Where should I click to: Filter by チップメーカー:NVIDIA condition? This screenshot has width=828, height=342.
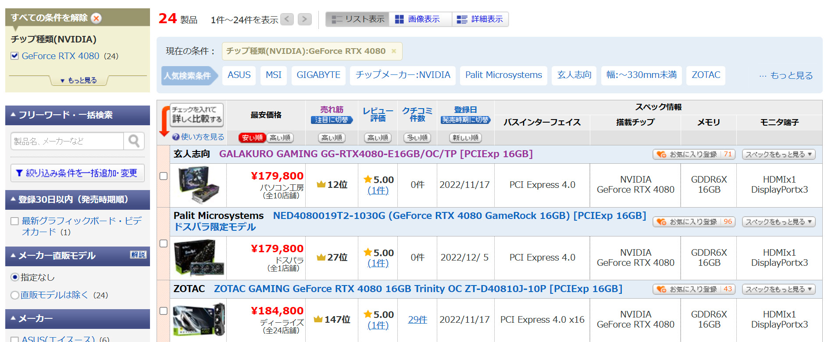coord(403,75)
